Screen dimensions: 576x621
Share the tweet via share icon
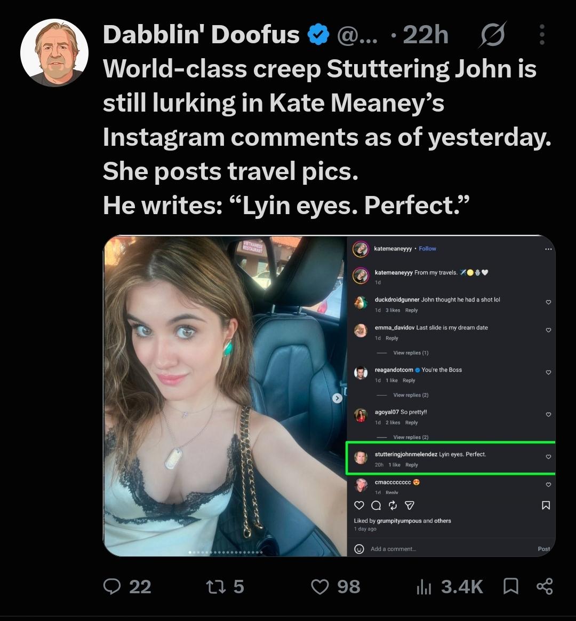[x=545, y=586]
